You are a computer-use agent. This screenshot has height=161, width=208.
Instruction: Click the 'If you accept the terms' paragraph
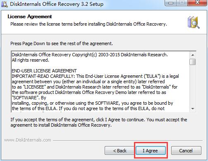[x=99, y=123]
